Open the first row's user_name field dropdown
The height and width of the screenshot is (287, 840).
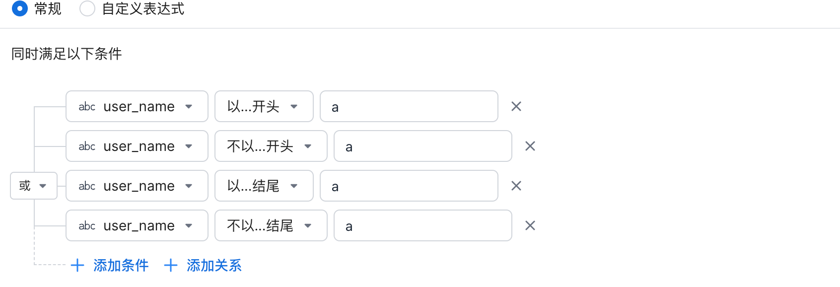tap(137, 106)
